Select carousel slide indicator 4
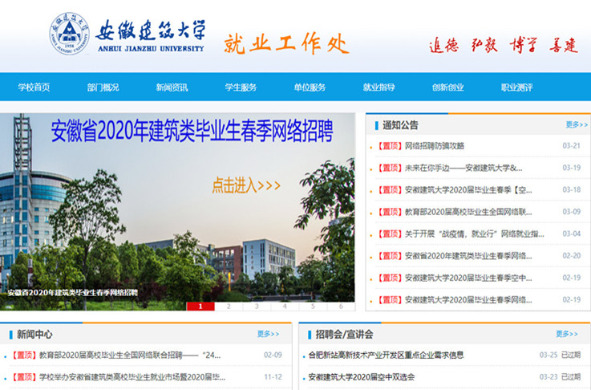The height and width of the screenshot is (390, 591). click(x=285, y=306)
